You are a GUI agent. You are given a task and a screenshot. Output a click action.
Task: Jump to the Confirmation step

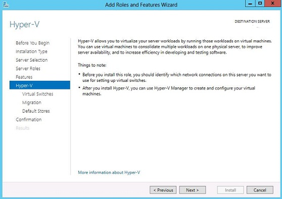29,119
